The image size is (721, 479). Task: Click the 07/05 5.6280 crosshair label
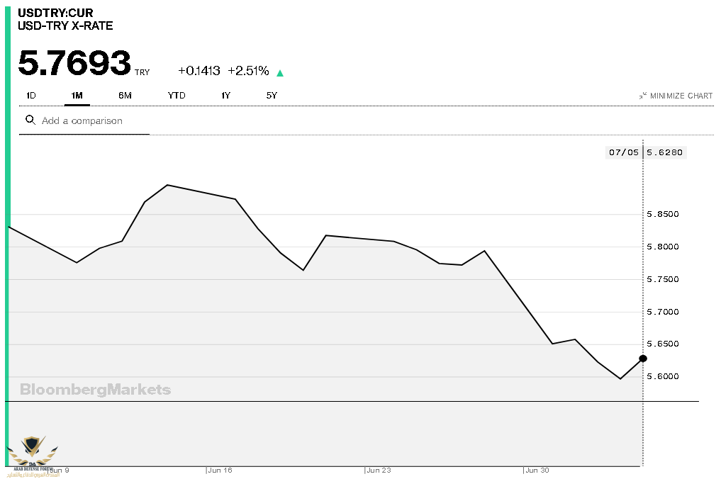coord(647,152)
